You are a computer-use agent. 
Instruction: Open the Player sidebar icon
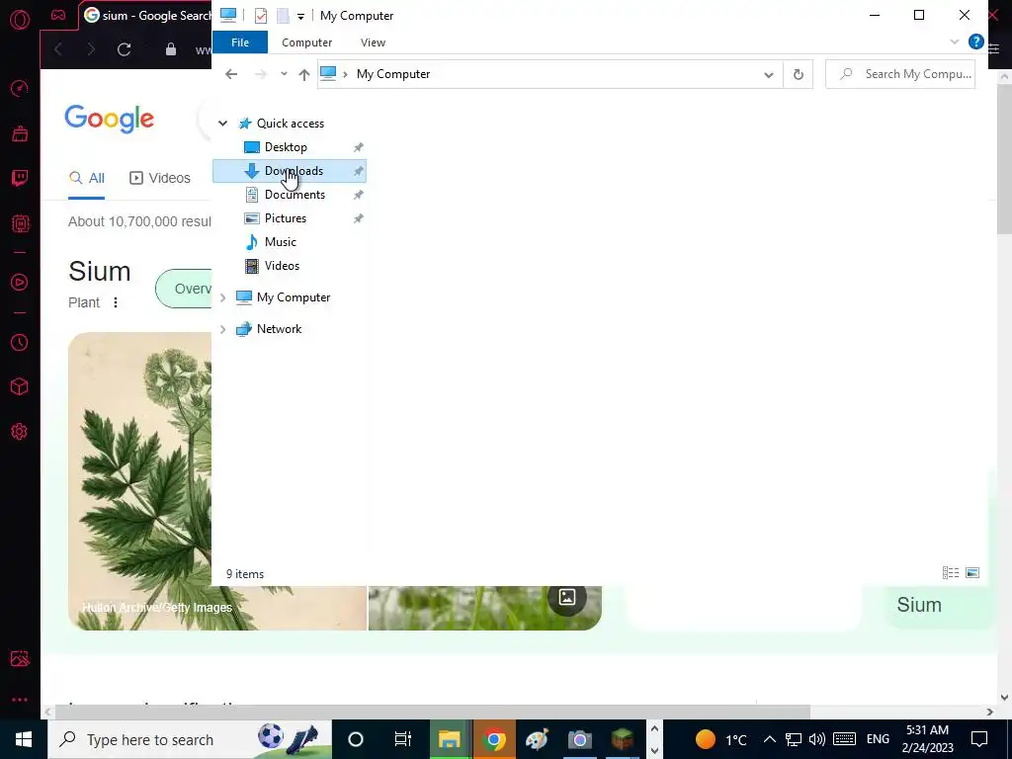pos(20,282)
